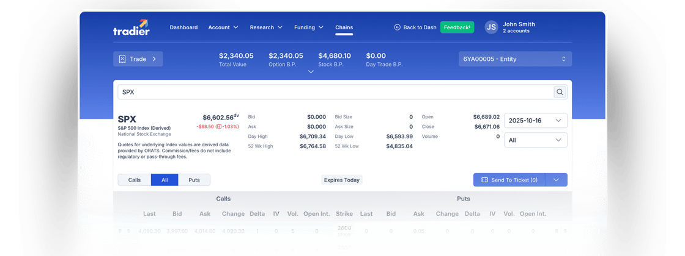
Task: Open the 6YA00005 - Entity account selector
Action: (x=515, y=59)
